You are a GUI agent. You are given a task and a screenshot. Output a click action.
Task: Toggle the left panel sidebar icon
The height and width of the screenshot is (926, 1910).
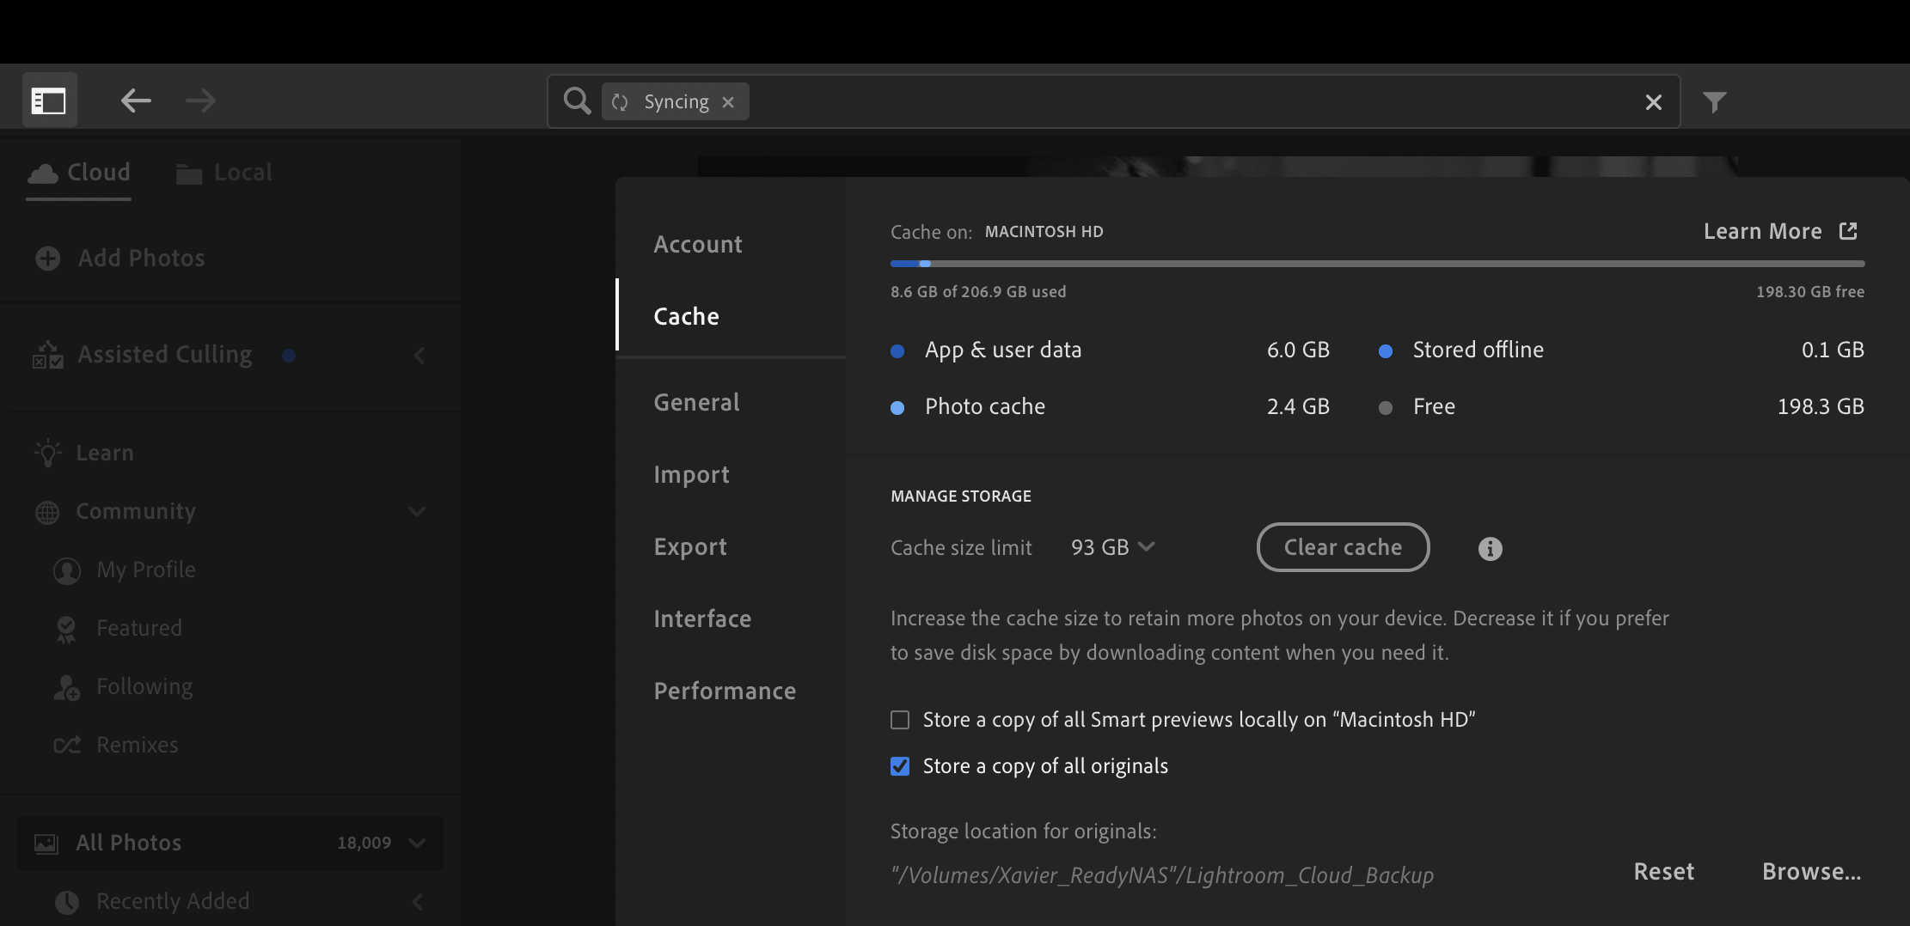click(x=49, y=101)
